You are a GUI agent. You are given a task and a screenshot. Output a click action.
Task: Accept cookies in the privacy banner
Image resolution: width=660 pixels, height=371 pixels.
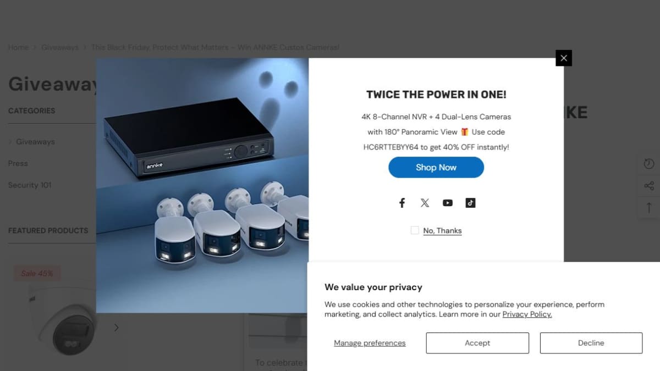pos(477,343)
